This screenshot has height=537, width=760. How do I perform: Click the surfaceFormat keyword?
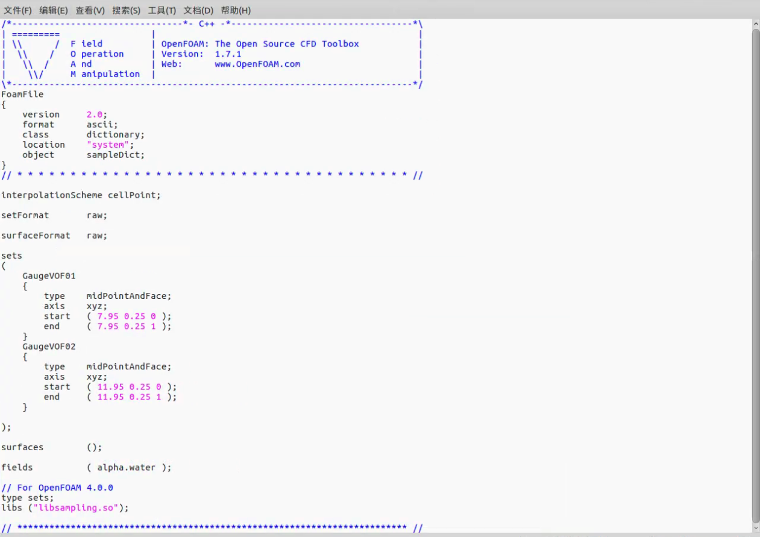tap(36, 236)
